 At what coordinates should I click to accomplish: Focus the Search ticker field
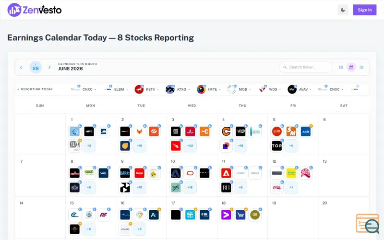[306, 67]
